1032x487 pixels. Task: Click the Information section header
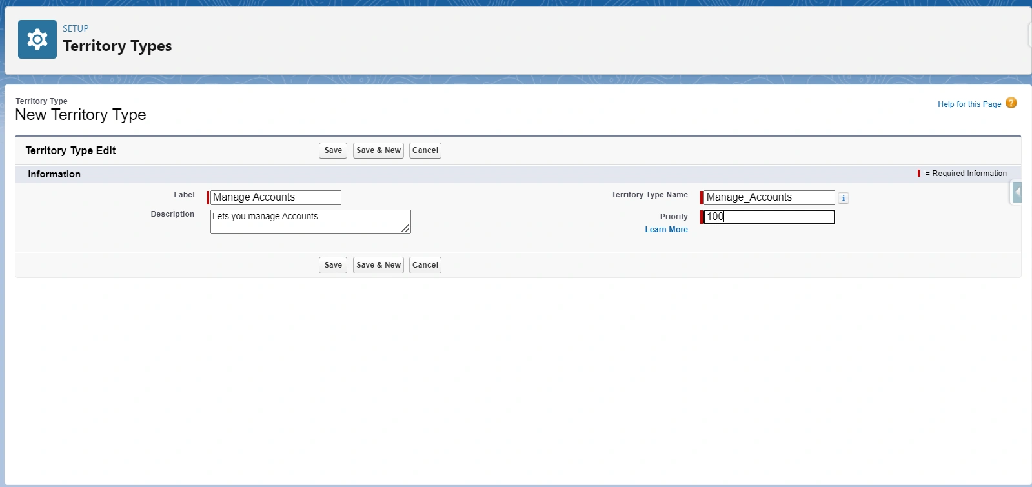54,174
